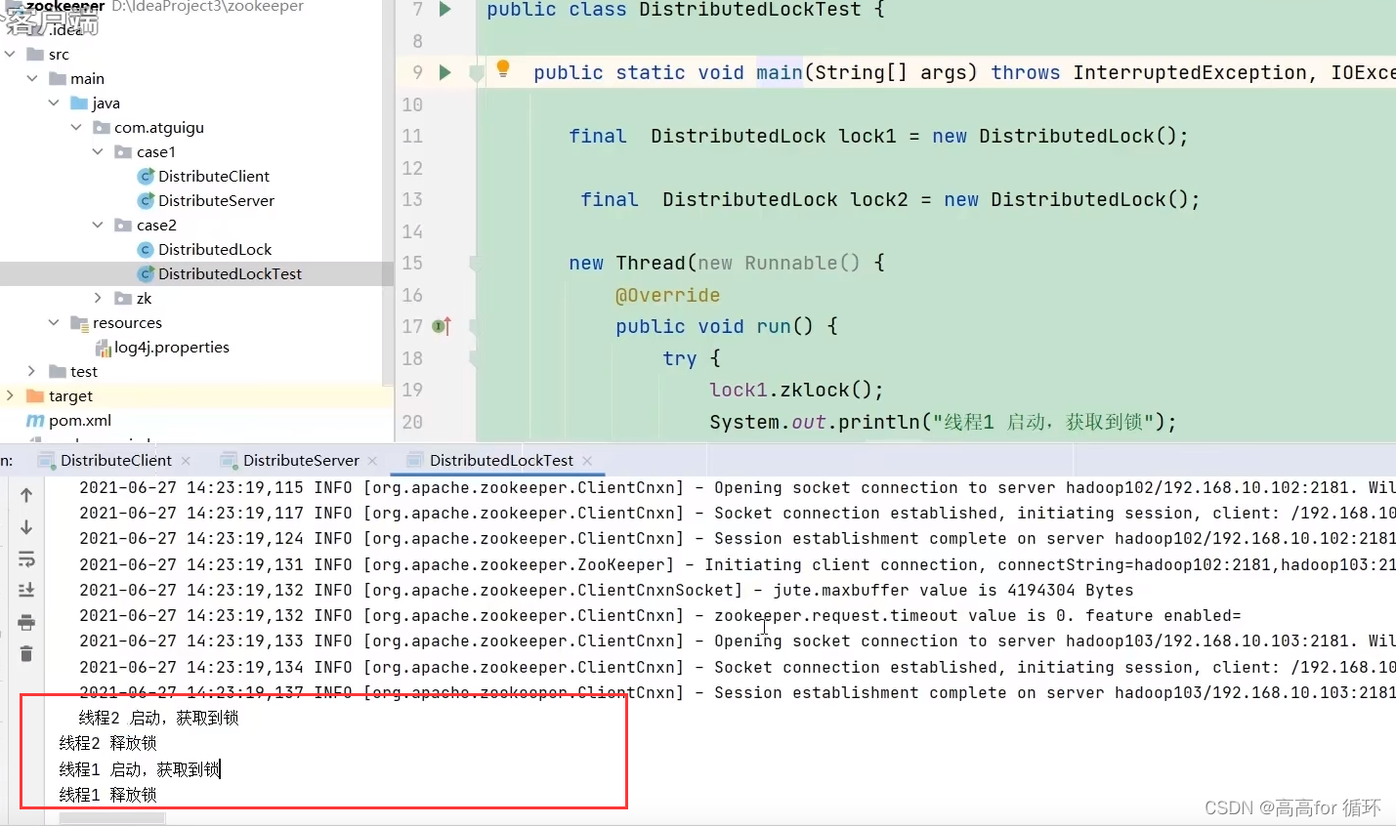Close the DistributeServer run tab
Viewport: 1396px width, 826px height.
tap(372, 461)
